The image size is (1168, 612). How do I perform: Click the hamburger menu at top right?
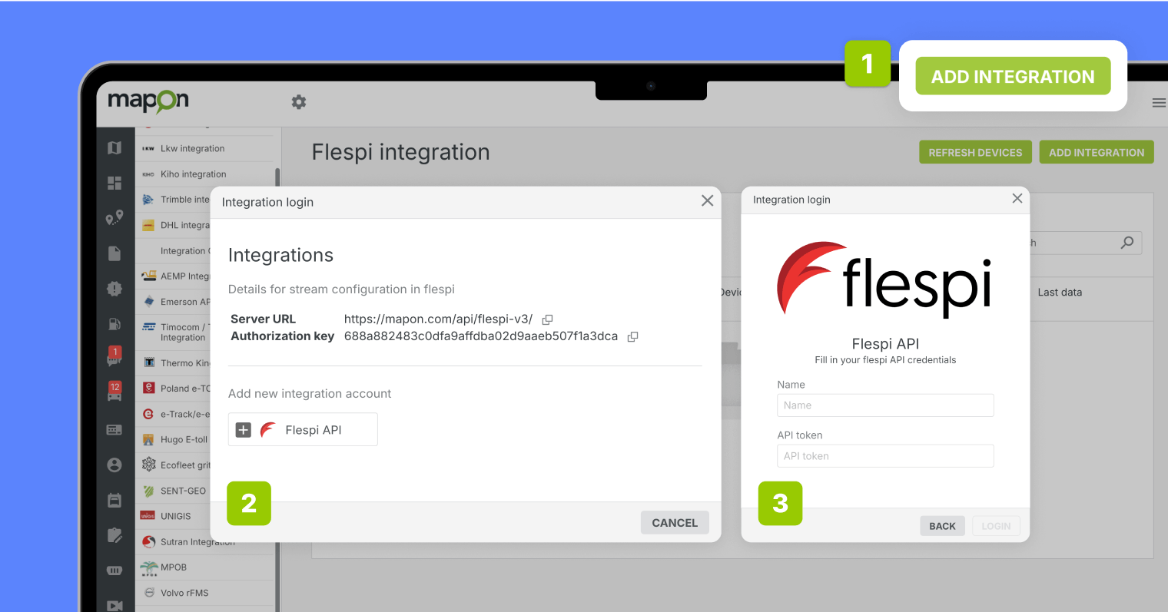point(1159,102)
